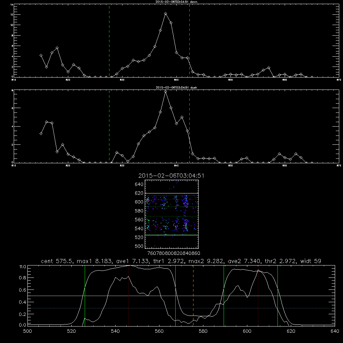The image size is (343, 343).
Task: Click the 'max2 9.282' value
Action: (206, 261)
